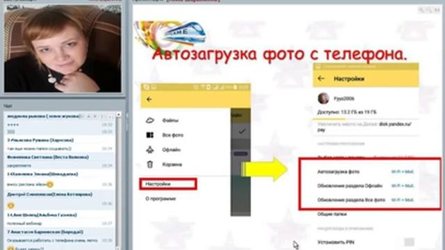445x250 pixels.
Task: Click the cloud icon next to Файлы
Action: click(x=150, y=120)
